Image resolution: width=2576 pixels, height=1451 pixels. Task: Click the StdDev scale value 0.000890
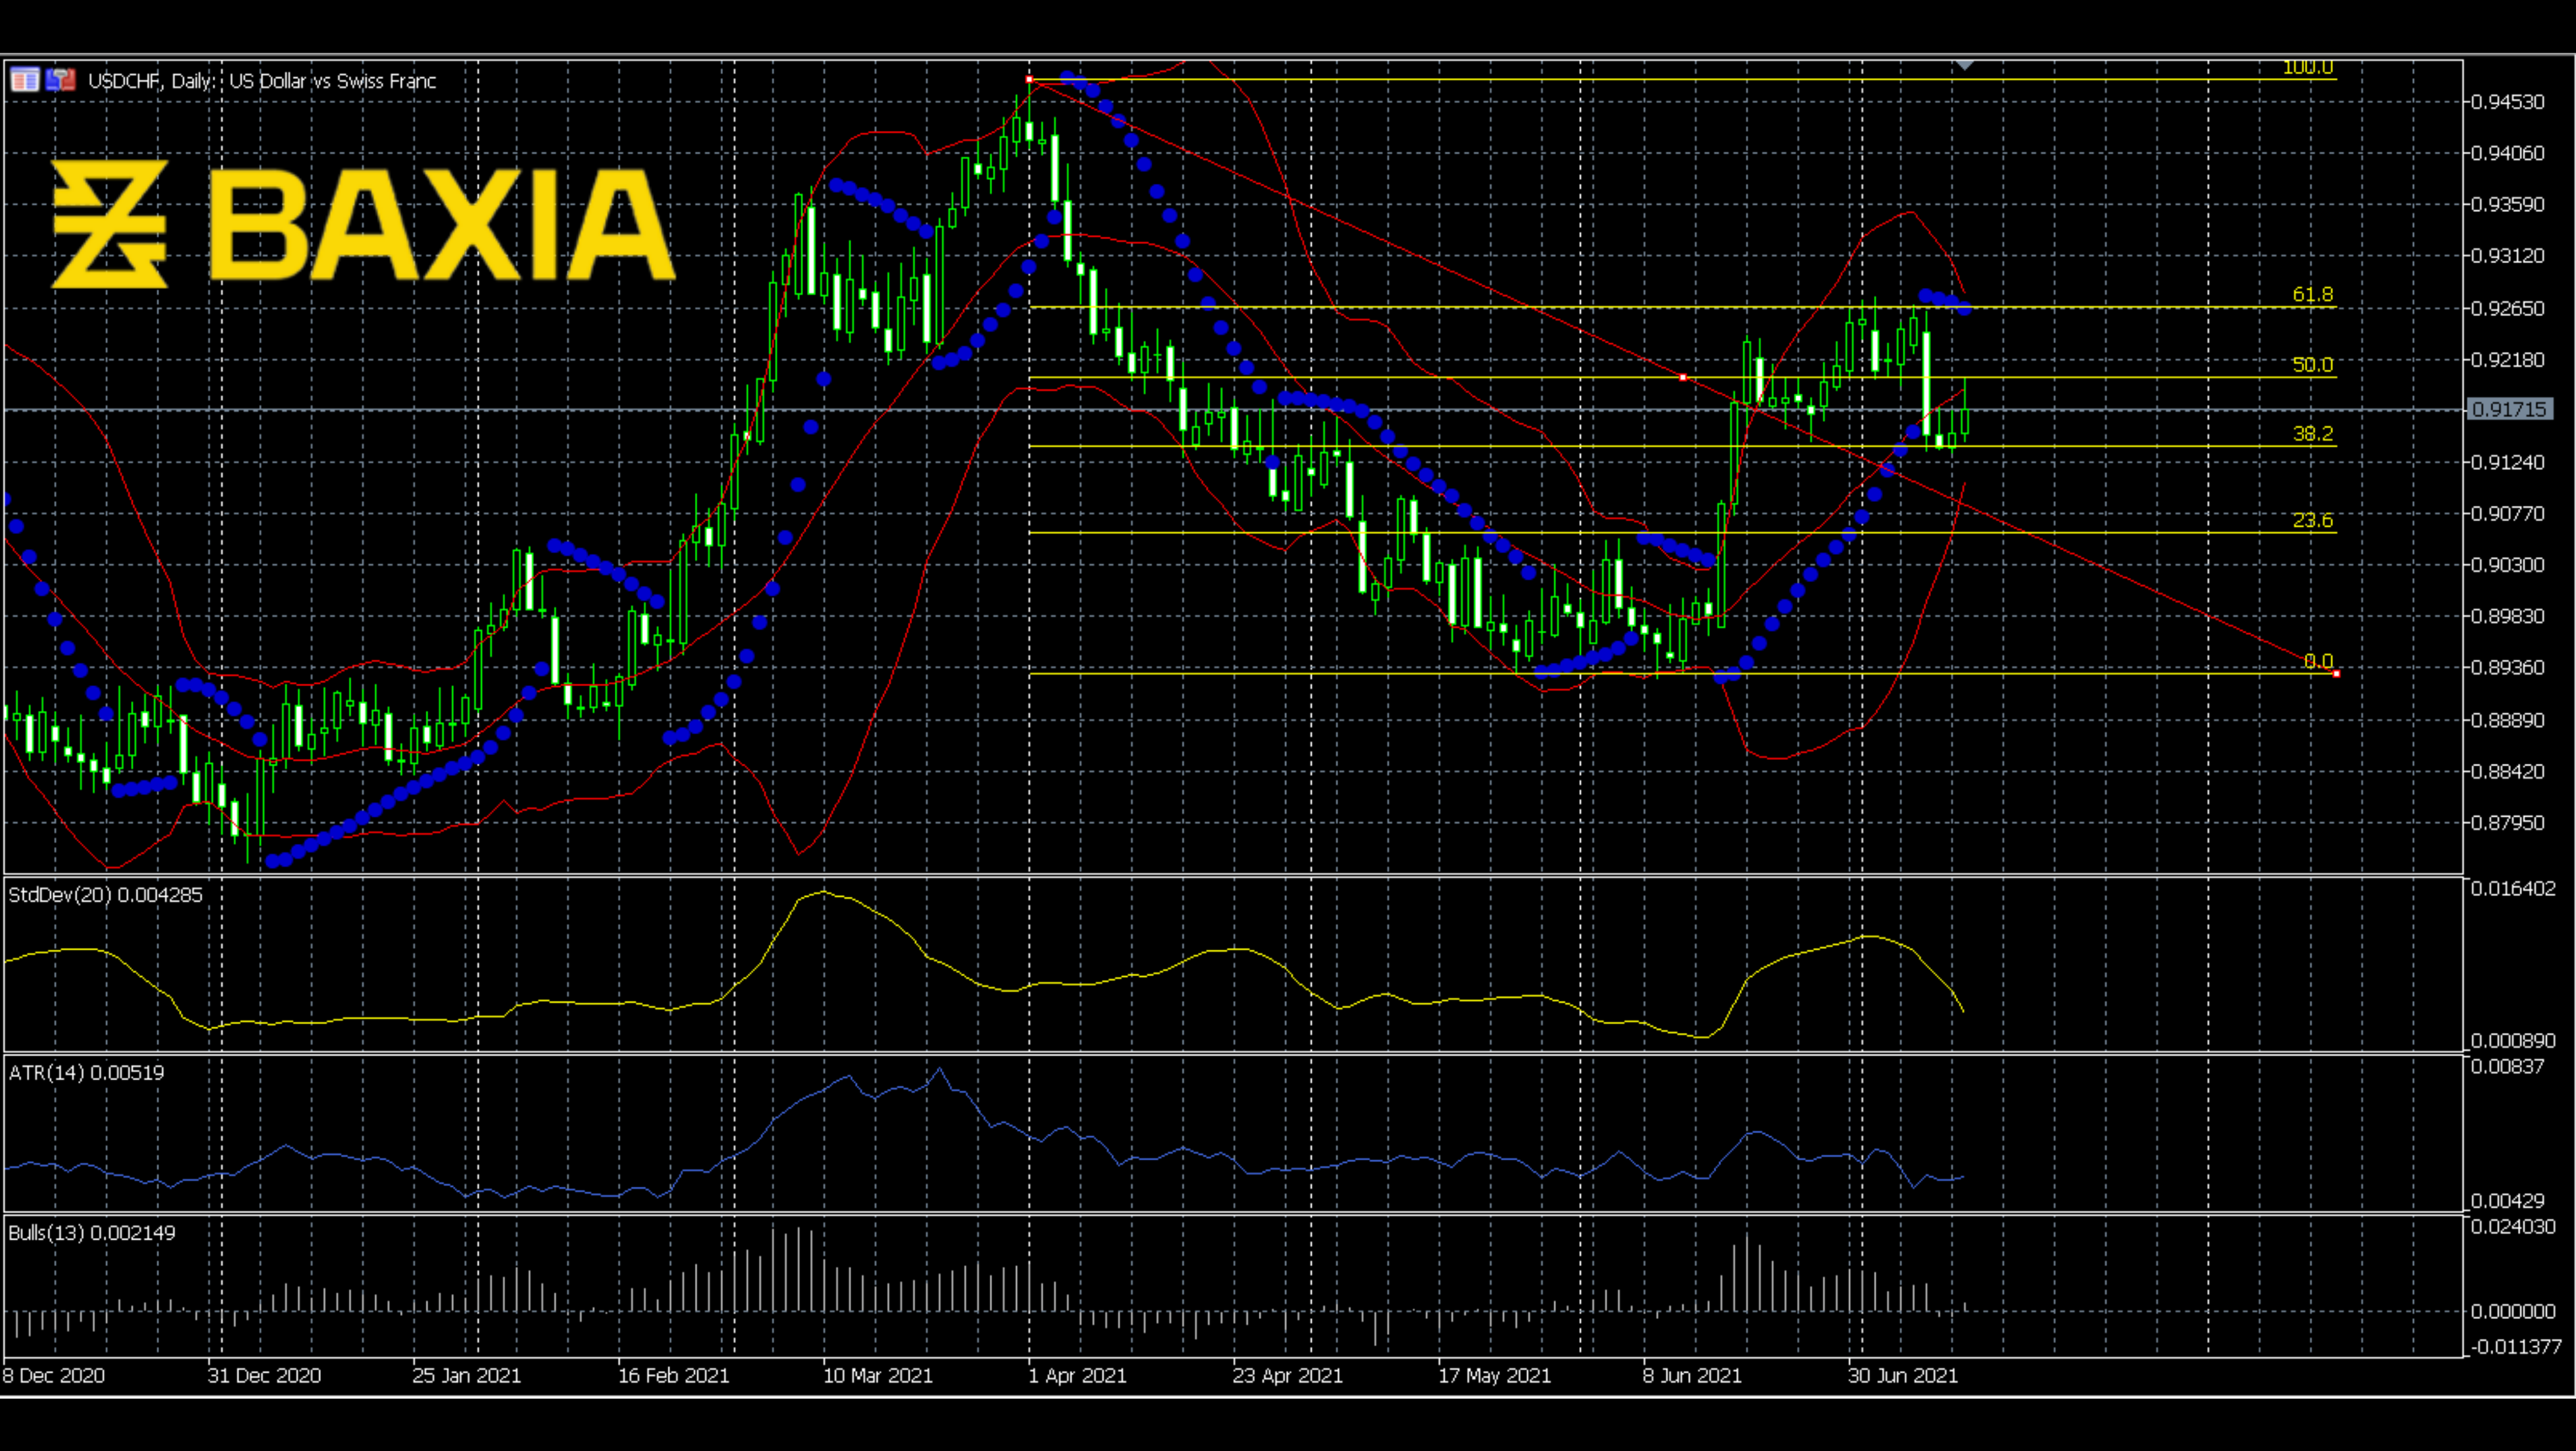(x=2513, y=1041)
